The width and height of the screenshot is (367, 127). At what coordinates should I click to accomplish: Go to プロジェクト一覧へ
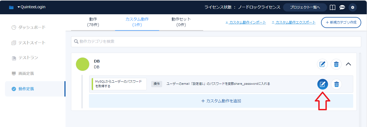click(x=305, y=7)
